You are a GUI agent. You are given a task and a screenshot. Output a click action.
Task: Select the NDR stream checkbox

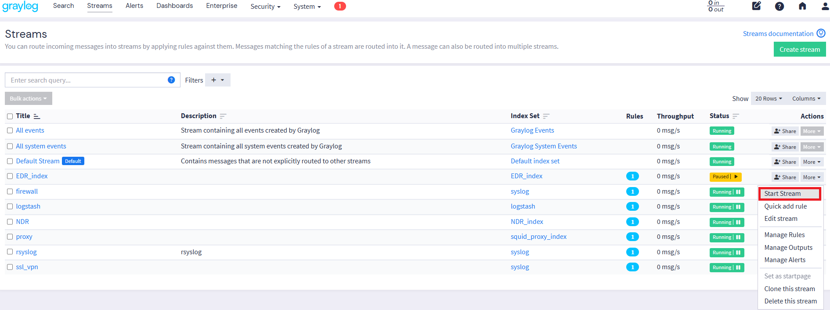(10, 222)
